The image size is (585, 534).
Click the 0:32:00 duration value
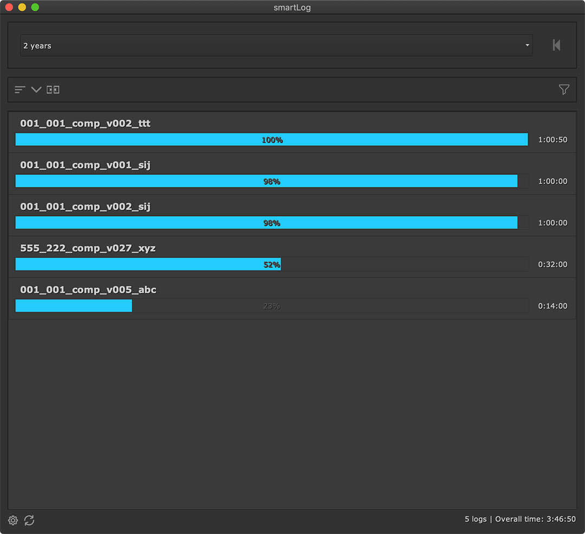552,264
